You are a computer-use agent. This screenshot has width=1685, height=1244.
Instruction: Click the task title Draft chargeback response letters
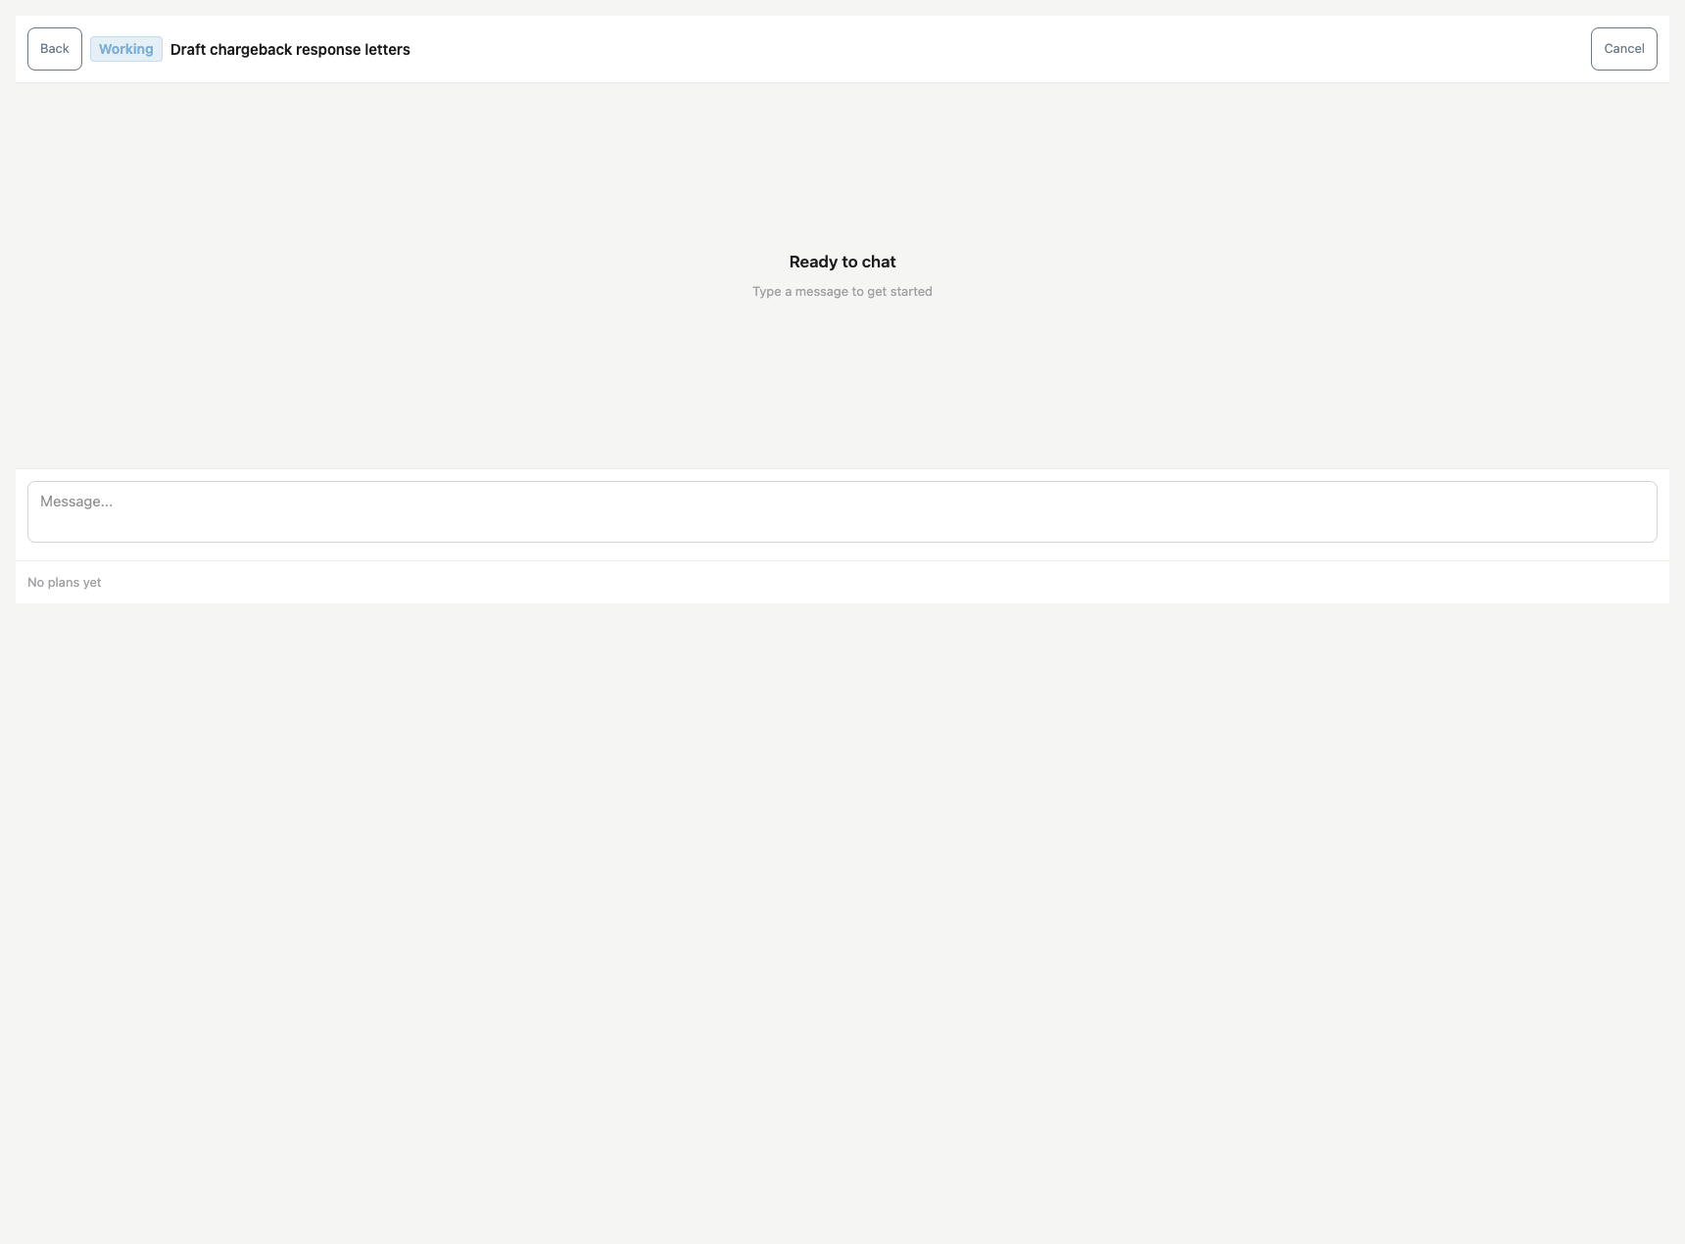point(290,49)
